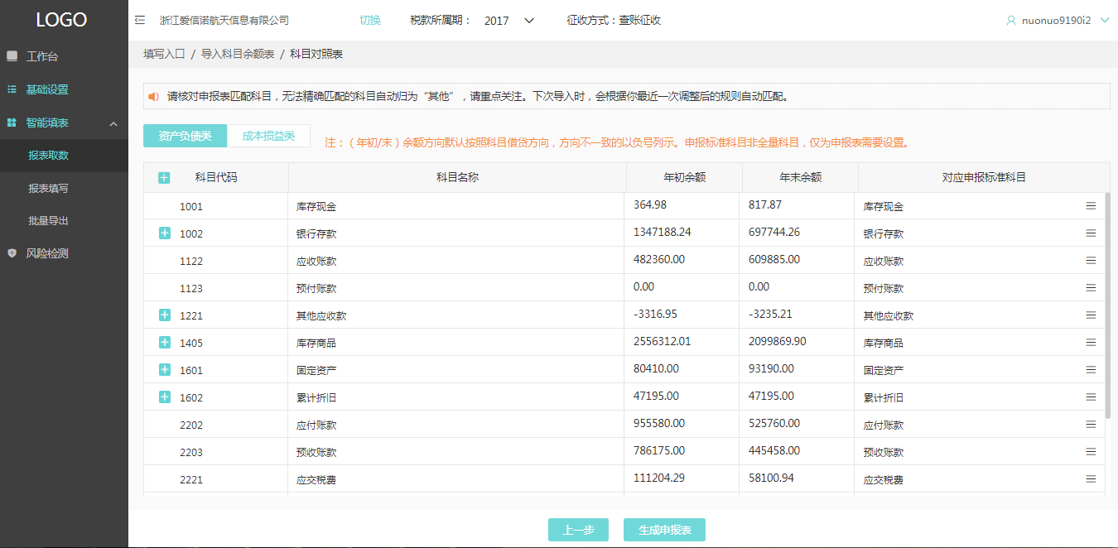Expand the 1002 银行存款 row
1118x548 pixels.
click(x=164, y=233)
